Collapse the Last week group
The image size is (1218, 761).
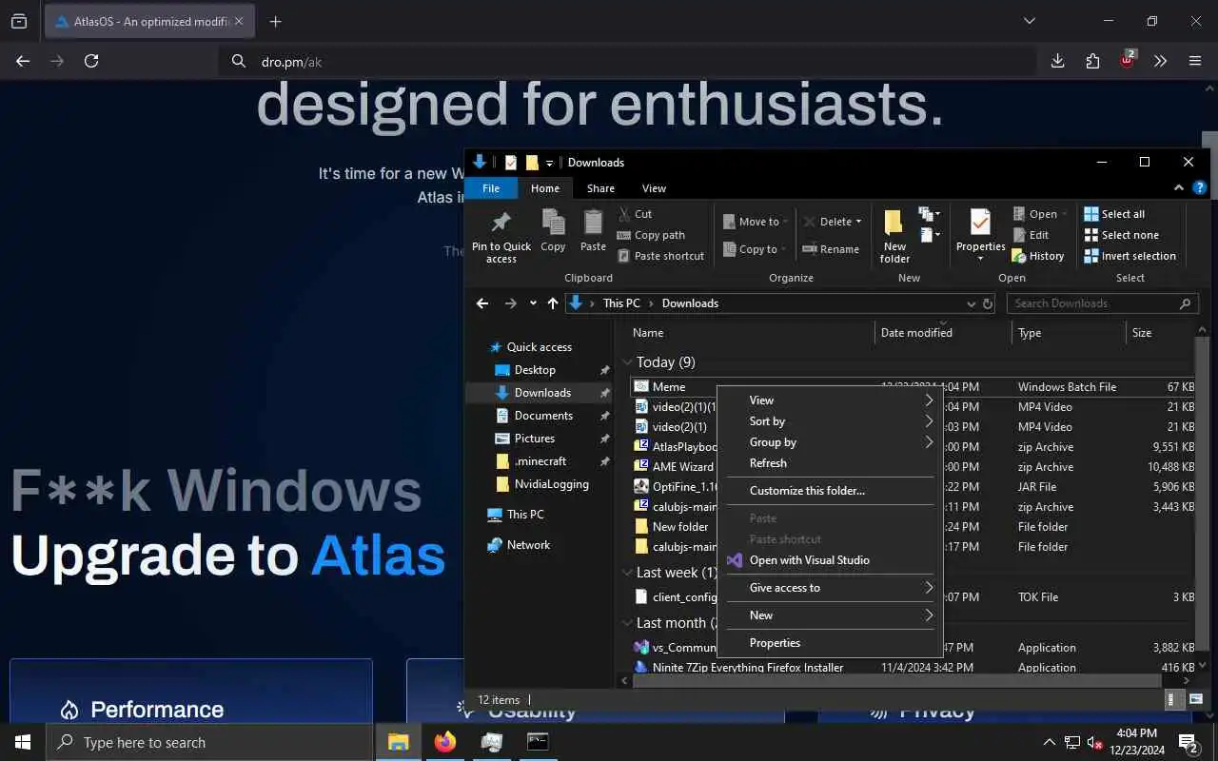coord(628,573)
